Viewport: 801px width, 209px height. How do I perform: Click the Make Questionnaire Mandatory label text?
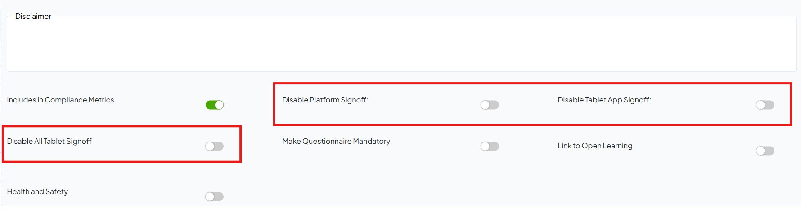(x=336, y=141)
